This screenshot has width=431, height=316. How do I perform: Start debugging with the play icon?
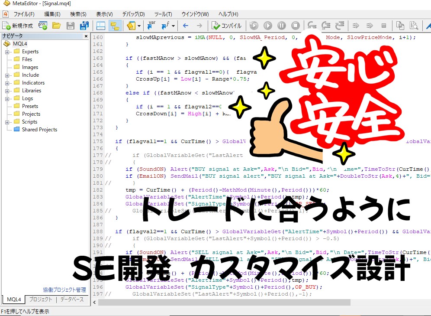[x=268, y=26]
